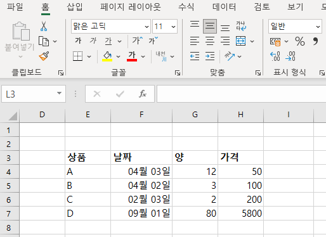Apply yellow fill color
The height and width of the screenshot is (237, 326).
107,56
